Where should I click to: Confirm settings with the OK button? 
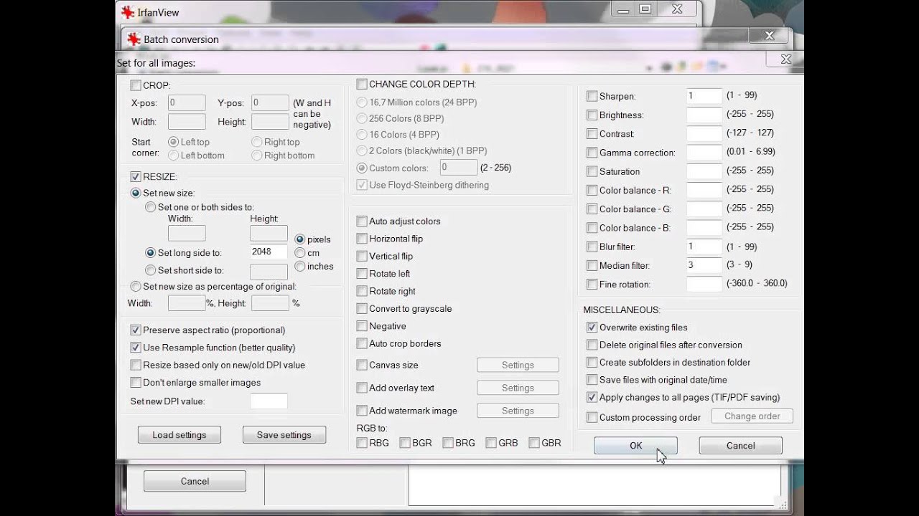(x=635, y=446)
